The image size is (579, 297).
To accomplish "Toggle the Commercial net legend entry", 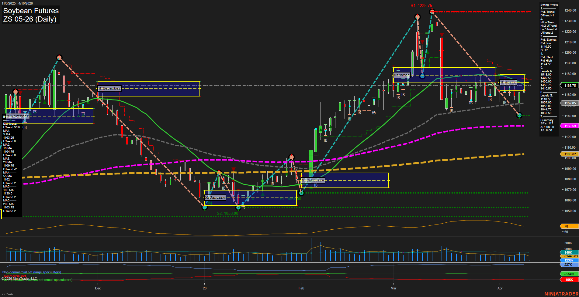I will [x=14, y=276].
